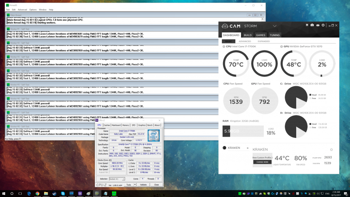Switch to the BUILD tab in CAM
The width and height of the screenshot is (350, 197).
(248, 35)
